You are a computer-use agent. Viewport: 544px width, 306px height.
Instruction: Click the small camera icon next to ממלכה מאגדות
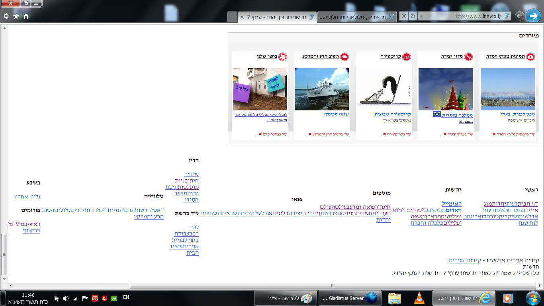[x=436, y=114]
